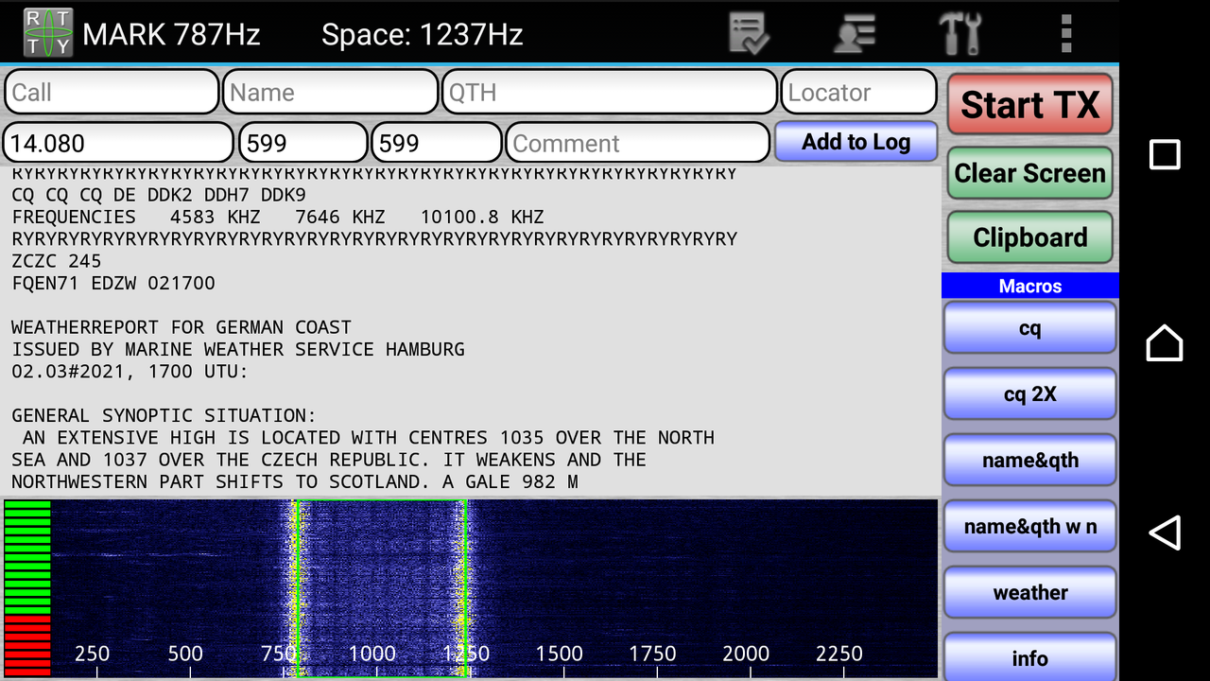Tap the Space: 1237Hz label
The image size is (1210, 681).
[x=422, y=35]
